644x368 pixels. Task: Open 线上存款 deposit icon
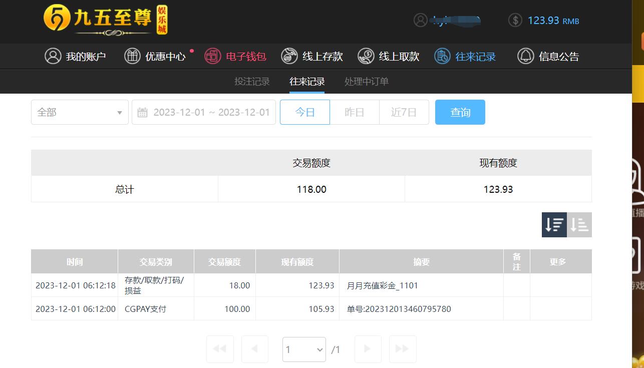(x=289, y=56)
